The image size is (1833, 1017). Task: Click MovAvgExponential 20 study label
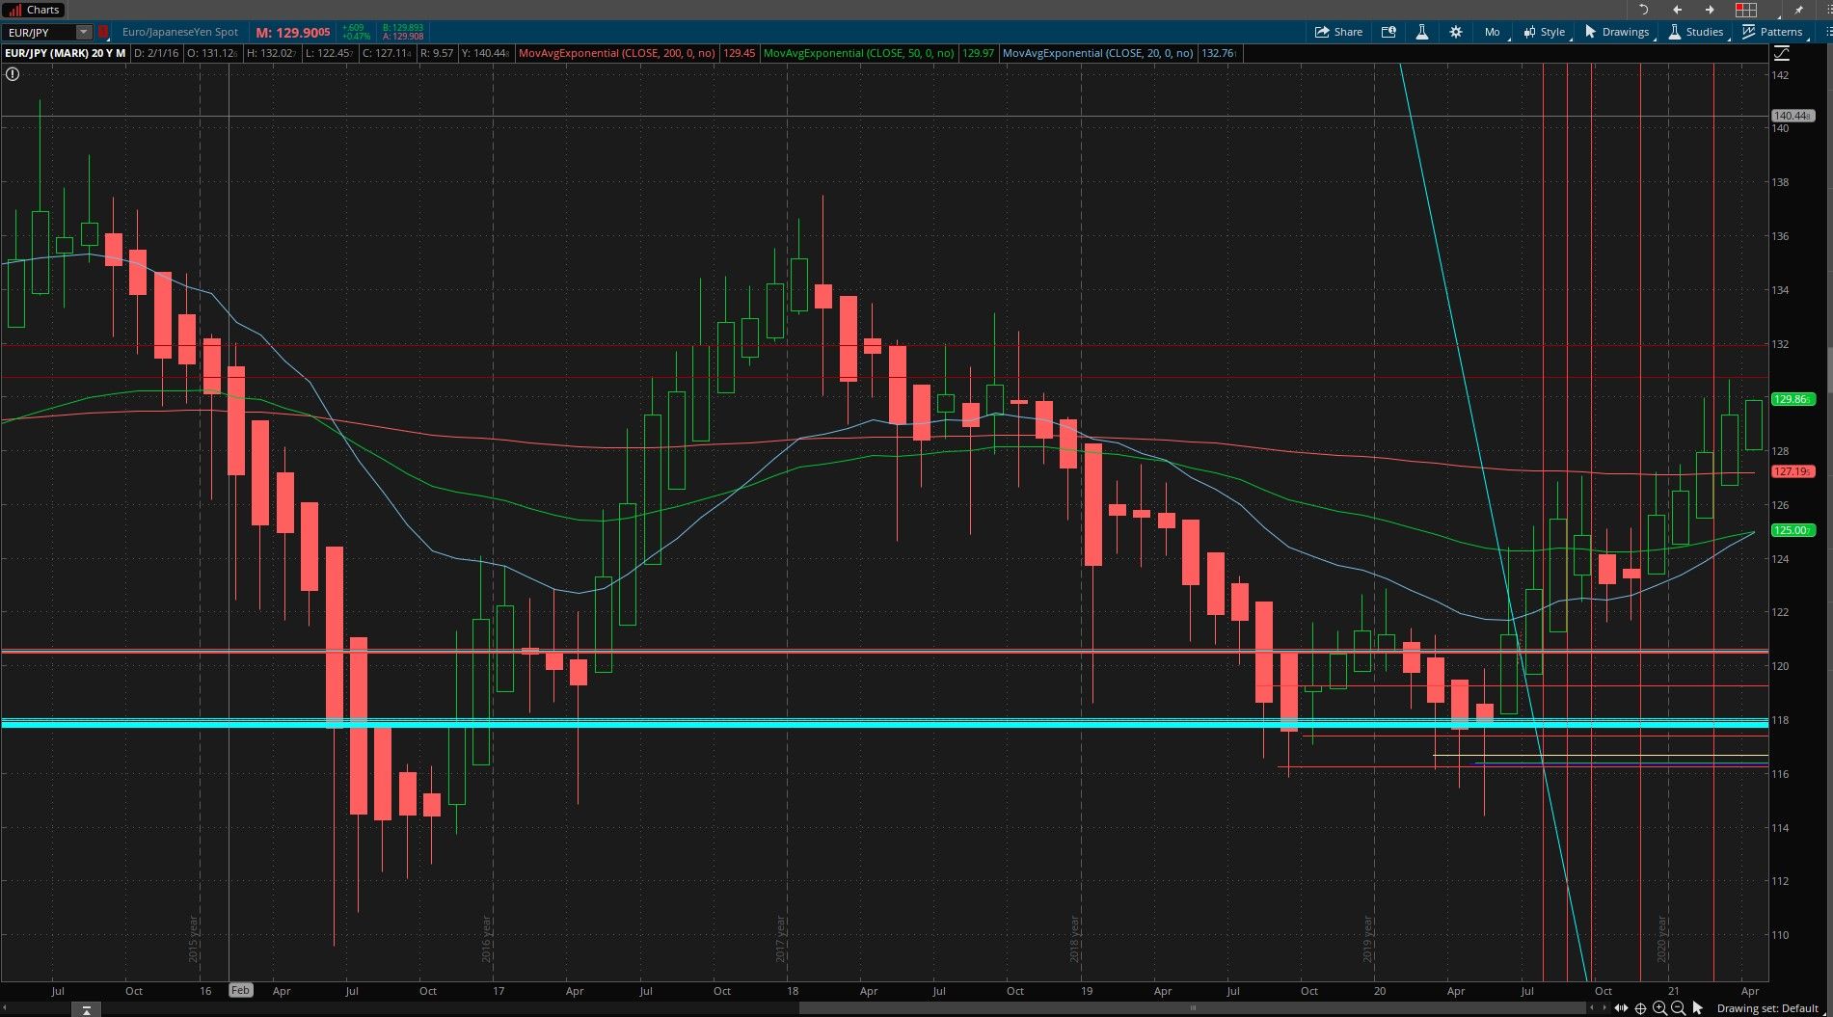click(x=1098, y=53)
